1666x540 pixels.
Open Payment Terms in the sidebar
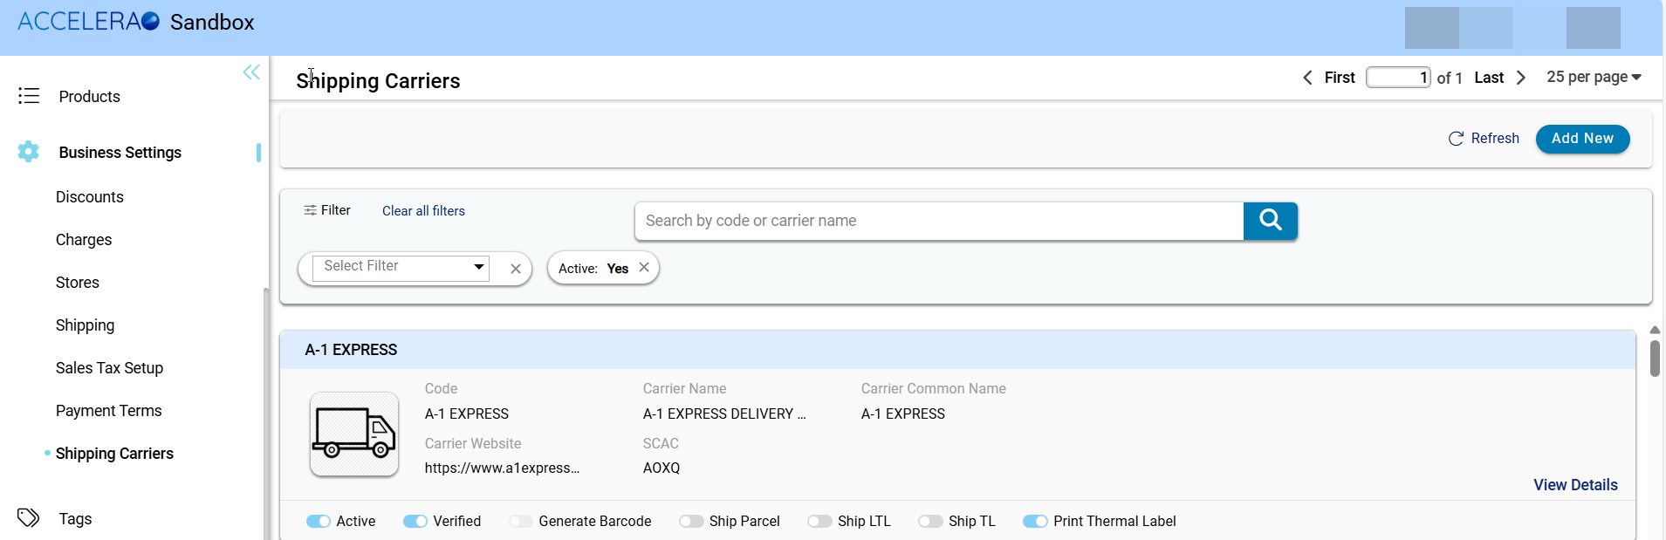pyautogui.click(x=109, y=411)
